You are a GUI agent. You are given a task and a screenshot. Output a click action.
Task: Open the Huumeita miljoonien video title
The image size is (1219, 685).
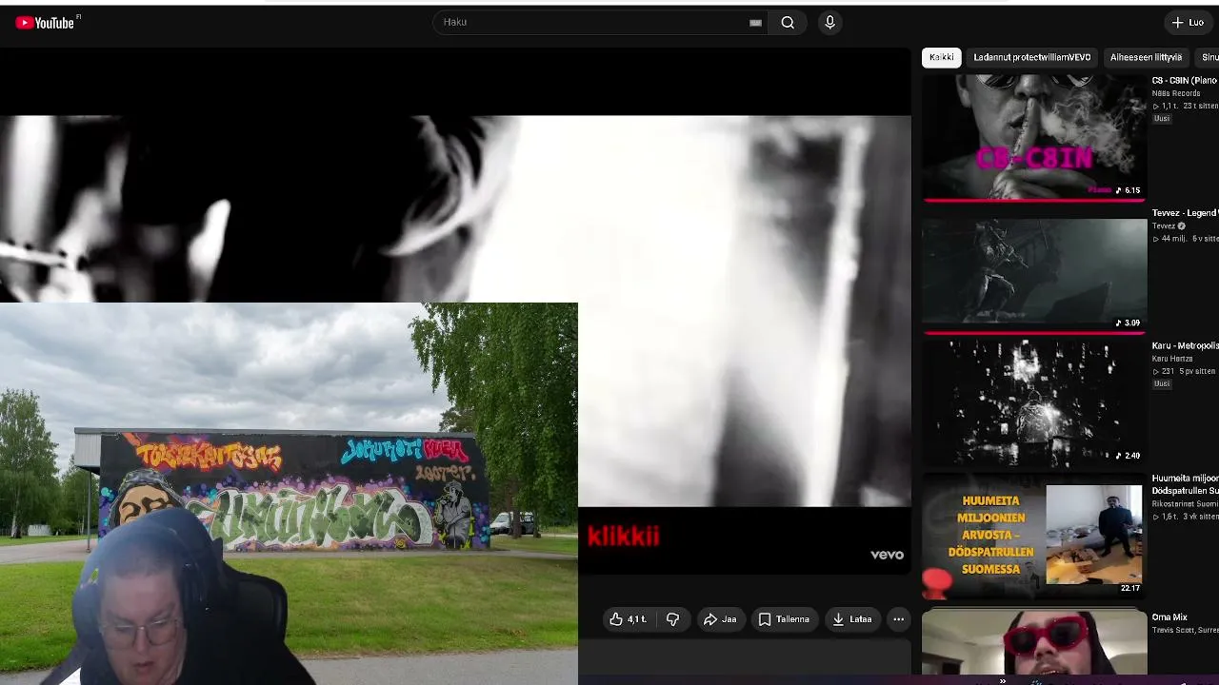point(1185,484)
